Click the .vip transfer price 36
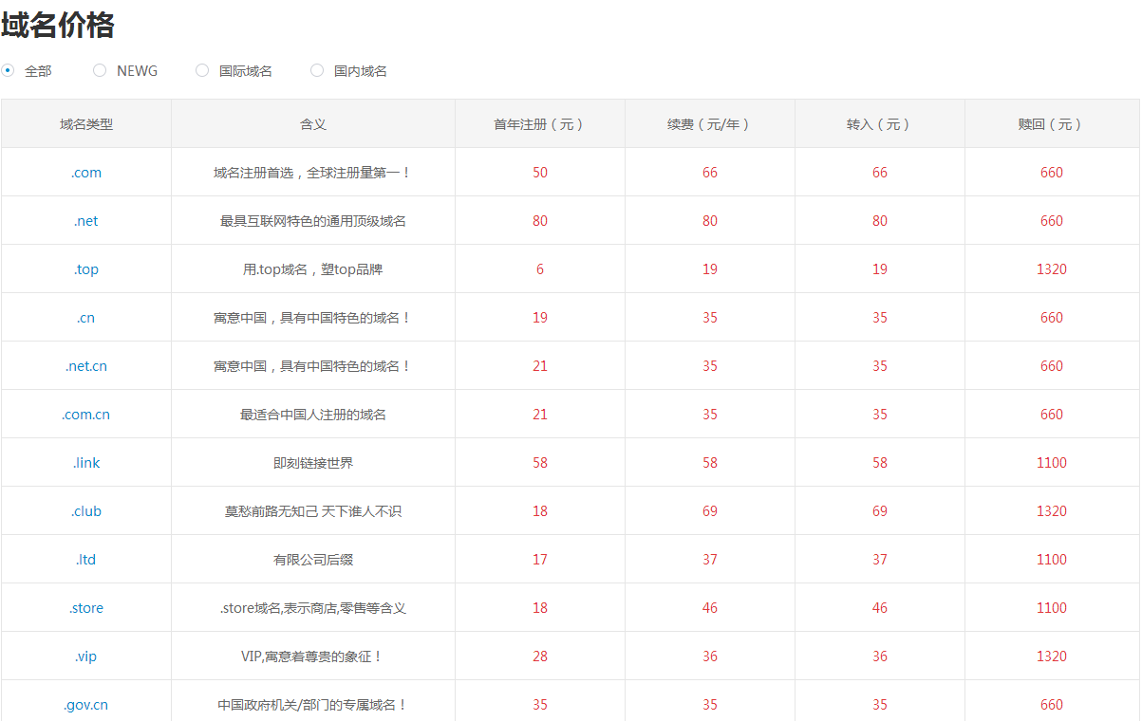Image resolution: width=1142 pixels, height=721 pixels. 880,656
